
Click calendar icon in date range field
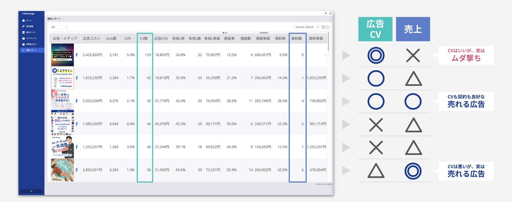point(318,27)
